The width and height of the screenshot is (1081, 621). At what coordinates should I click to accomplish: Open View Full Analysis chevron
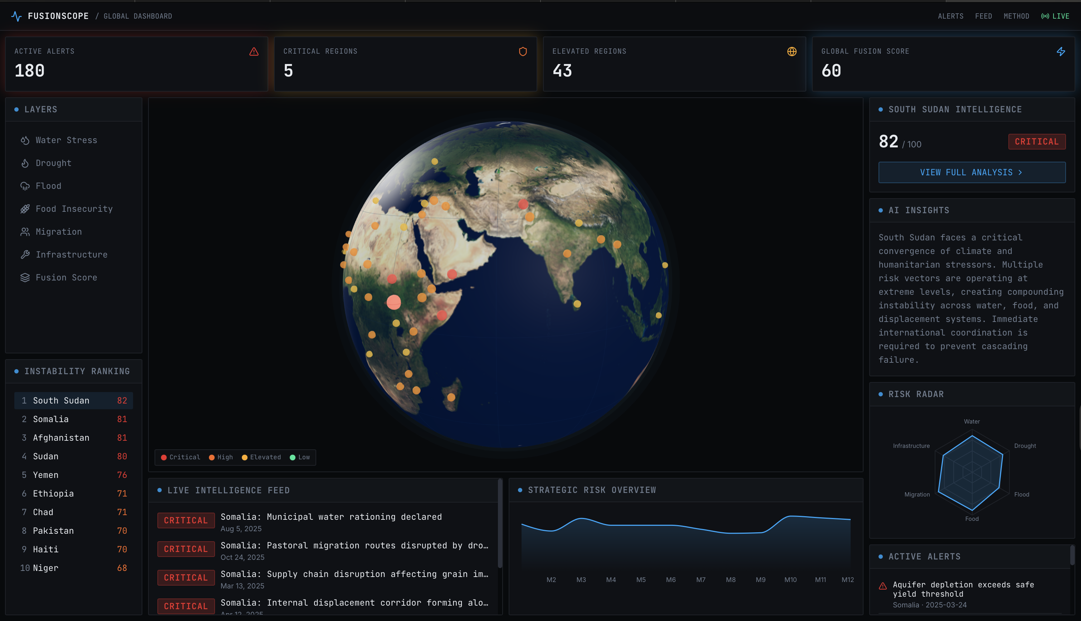coord(1020,172)
